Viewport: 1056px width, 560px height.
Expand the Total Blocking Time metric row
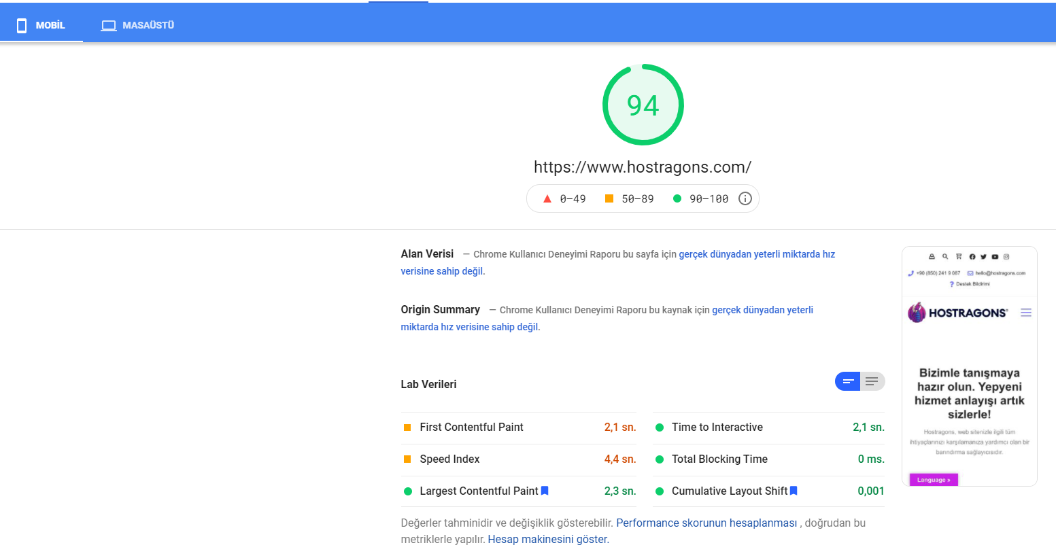tap(769, 459)
